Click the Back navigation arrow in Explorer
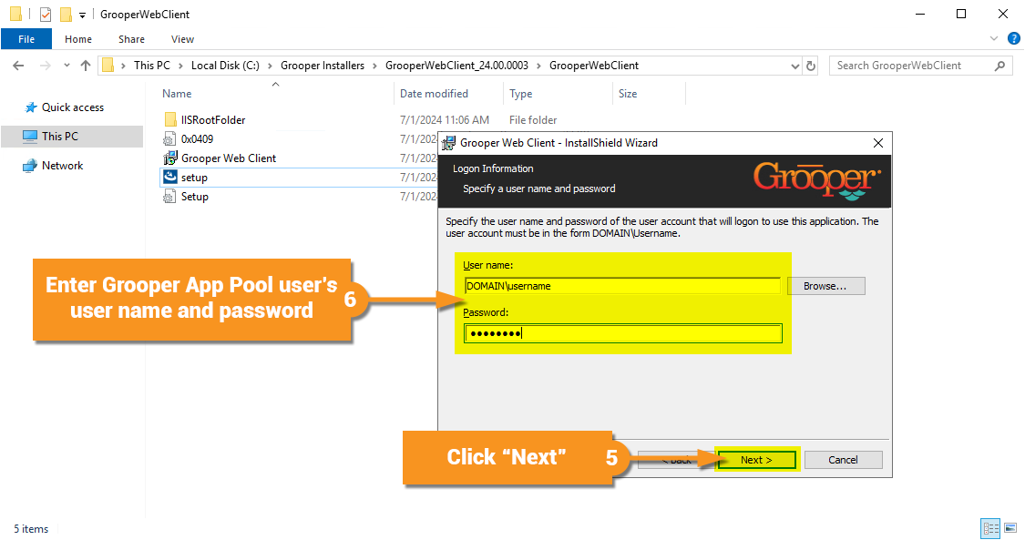This screenshot has width=1025, height=540. coord(18,66)
